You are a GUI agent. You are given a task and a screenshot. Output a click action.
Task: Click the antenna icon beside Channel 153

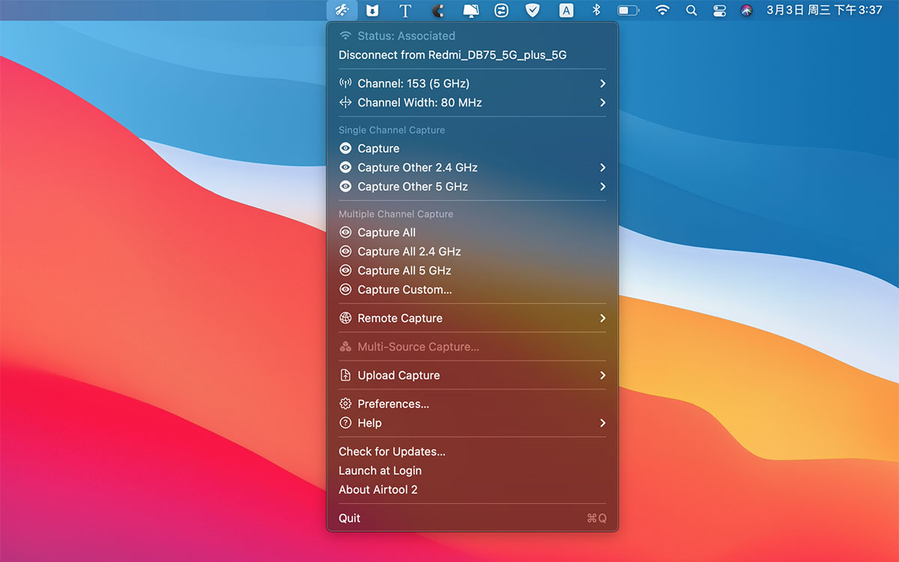click(x=345, y=83)
